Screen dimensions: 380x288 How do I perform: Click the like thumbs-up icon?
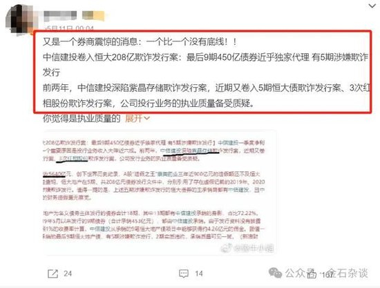click(x=312, y=274)
